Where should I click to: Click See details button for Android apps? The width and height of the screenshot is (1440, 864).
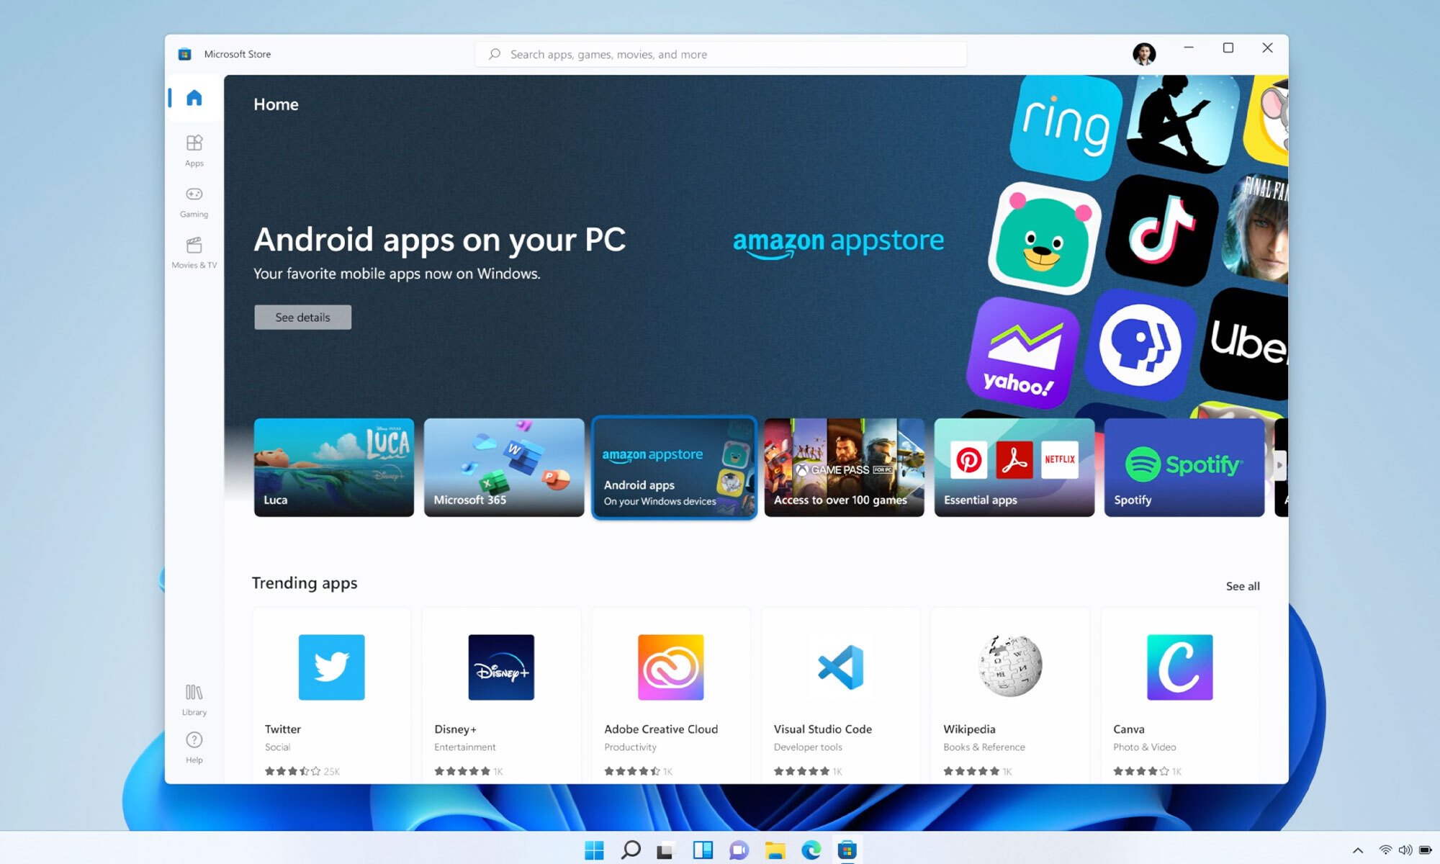[302, 317]
